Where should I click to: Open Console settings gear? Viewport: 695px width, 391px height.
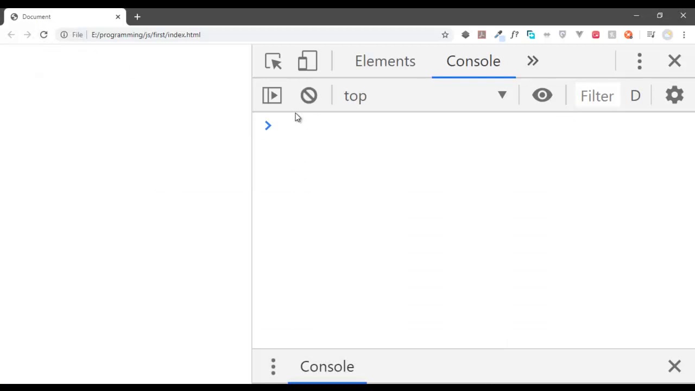point(674,96)
